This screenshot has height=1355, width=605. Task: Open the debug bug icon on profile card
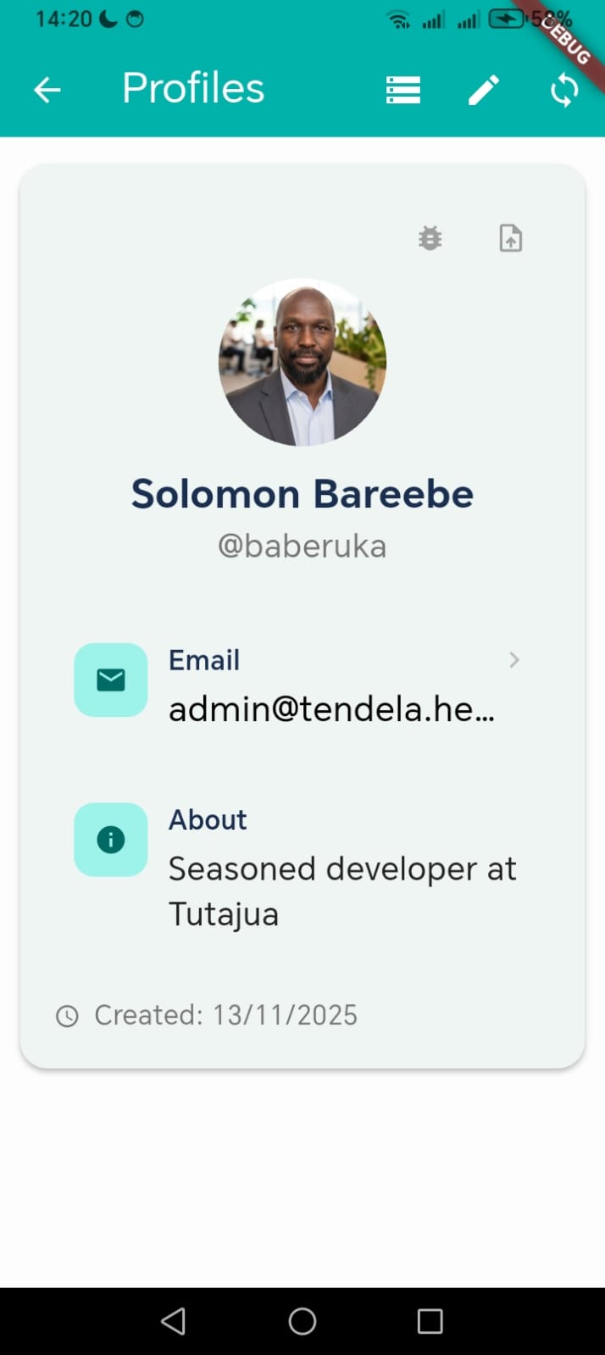(x=430, y=238)
